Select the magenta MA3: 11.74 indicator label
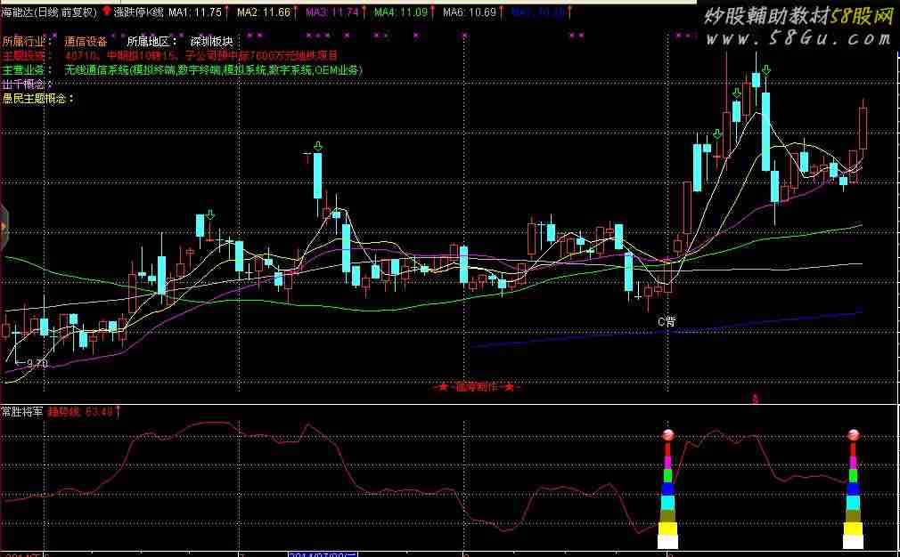The height and width of the screenshot is (557, 900). [331, 12]
